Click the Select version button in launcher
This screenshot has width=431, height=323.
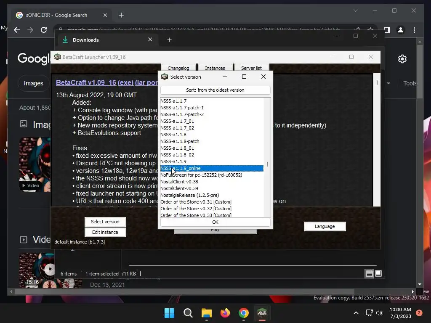(x=105, y=222)
